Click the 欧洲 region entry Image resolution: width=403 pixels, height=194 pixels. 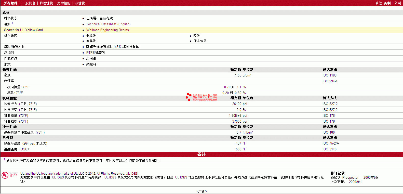pyautogui.click(x=197, y=36)
